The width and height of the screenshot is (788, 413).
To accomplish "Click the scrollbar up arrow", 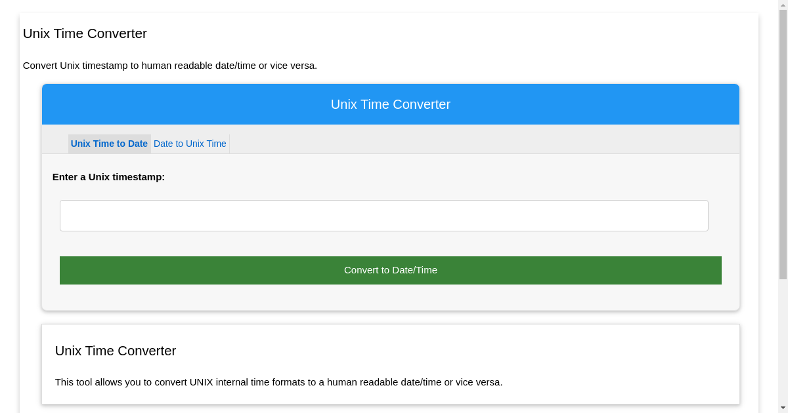I will coord(783,5).
